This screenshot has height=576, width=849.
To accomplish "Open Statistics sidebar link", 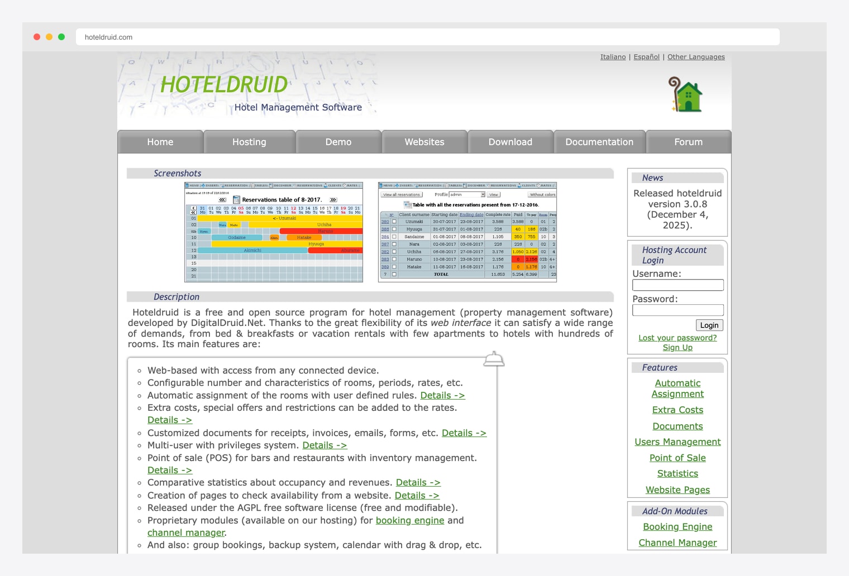I will tap(678, 473).
